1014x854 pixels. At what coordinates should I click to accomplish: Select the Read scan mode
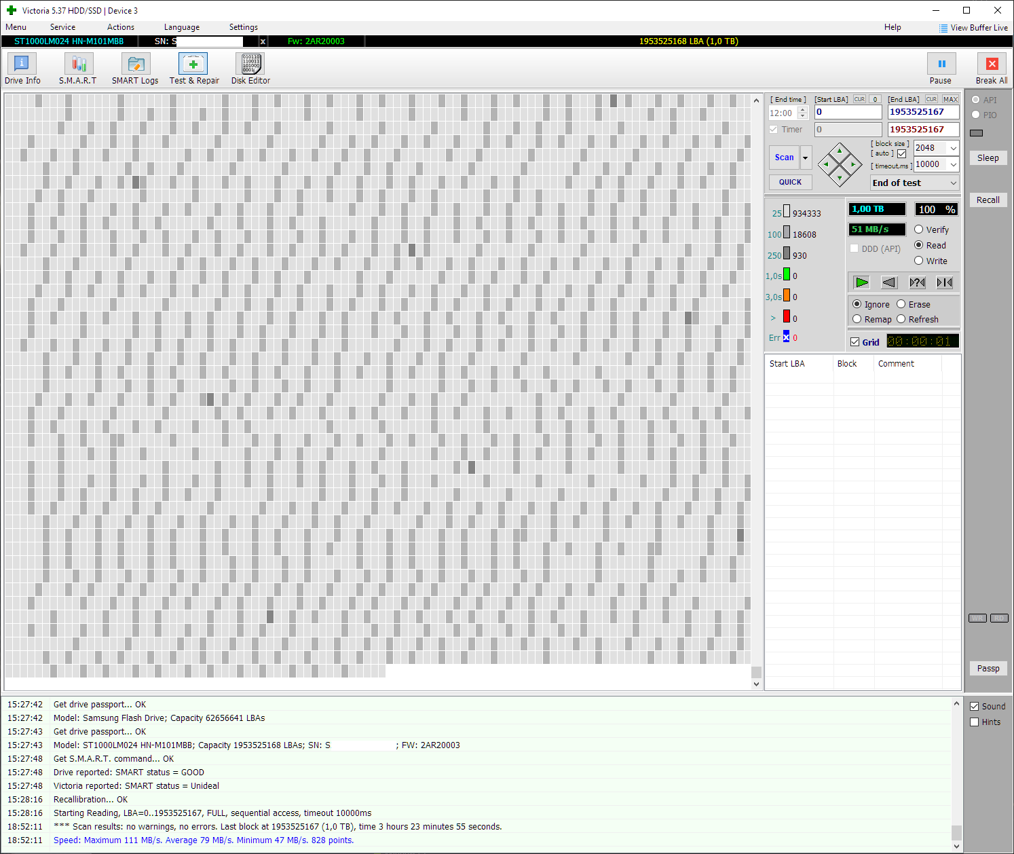tap(919, 245)
